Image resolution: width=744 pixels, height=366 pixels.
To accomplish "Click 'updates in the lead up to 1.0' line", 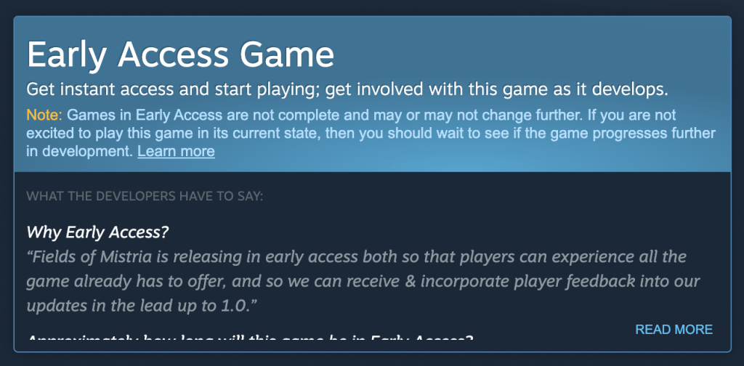I will (x=142, y=306).
